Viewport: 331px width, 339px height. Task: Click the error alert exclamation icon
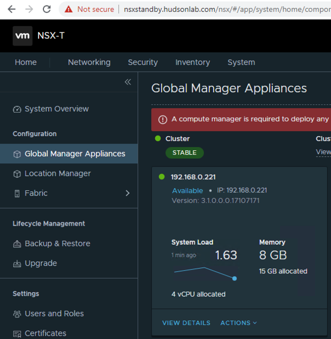163,119
